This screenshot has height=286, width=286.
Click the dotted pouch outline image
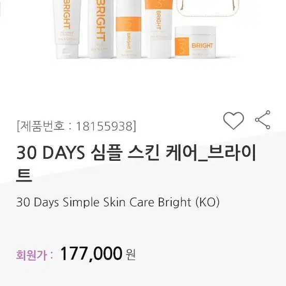208,9
